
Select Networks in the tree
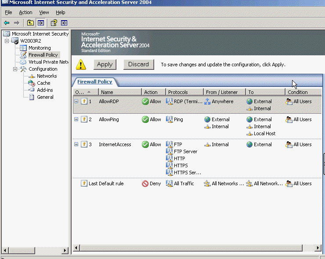[x=47, y=76]
